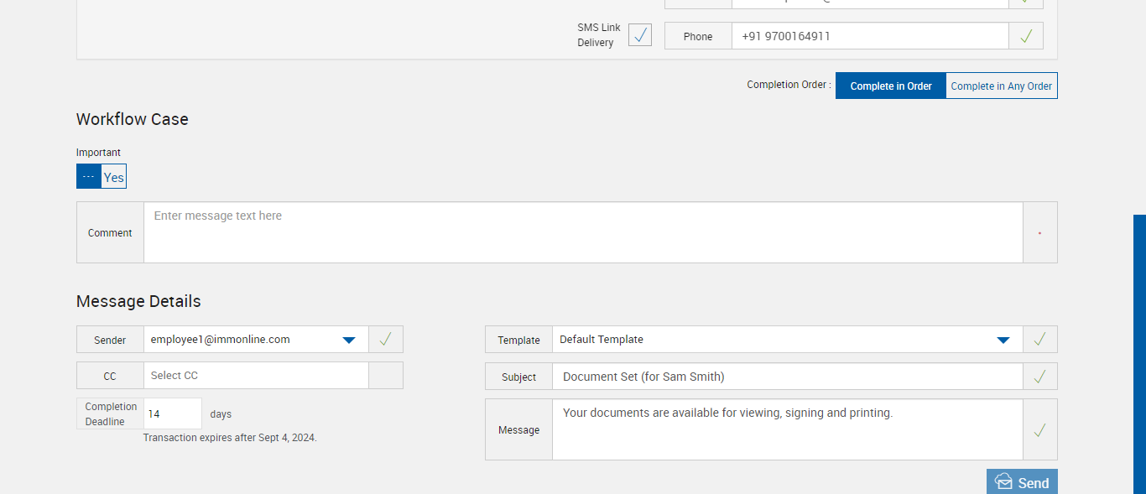Screen dimensions: 1146x494
Task: Click the green checkmark beside Phone field
Action: coord(1025,36)
